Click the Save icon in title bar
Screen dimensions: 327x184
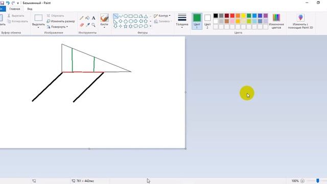tap(2, 3)
